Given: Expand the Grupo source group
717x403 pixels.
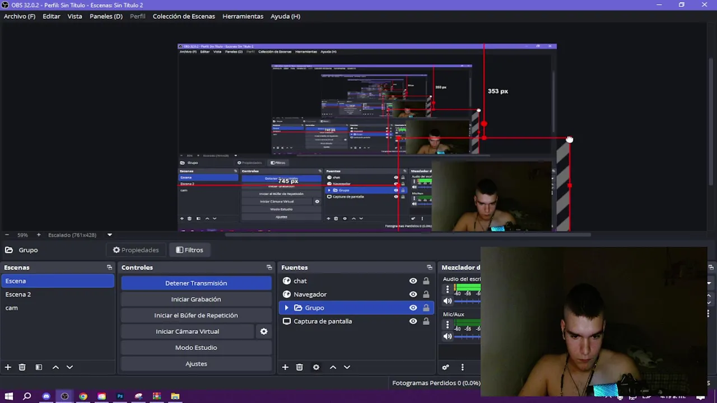Looking at the screenshot, I should 286,308.
